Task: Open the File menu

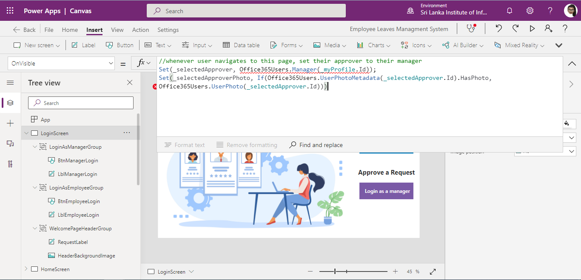Action: (x=49, y=30)
